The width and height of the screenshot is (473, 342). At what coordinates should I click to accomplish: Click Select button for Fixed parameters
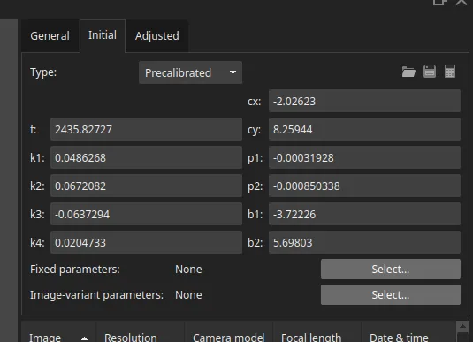391,269
